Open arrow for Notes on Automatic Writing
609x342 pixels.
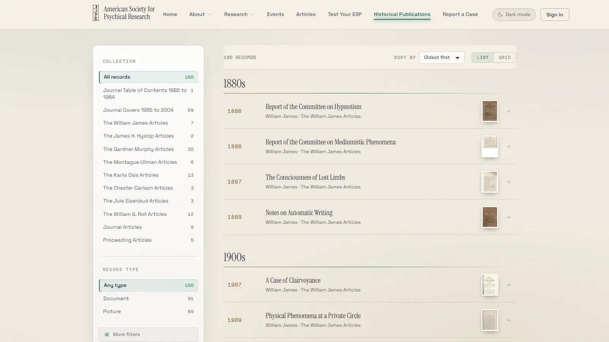point(508,217)
